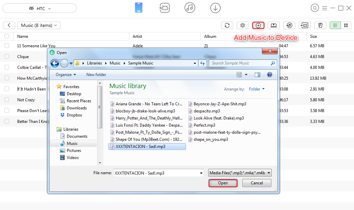Open the File name history dropdown arrow
The width and height of the screenshot is (354, 210).
201,173
